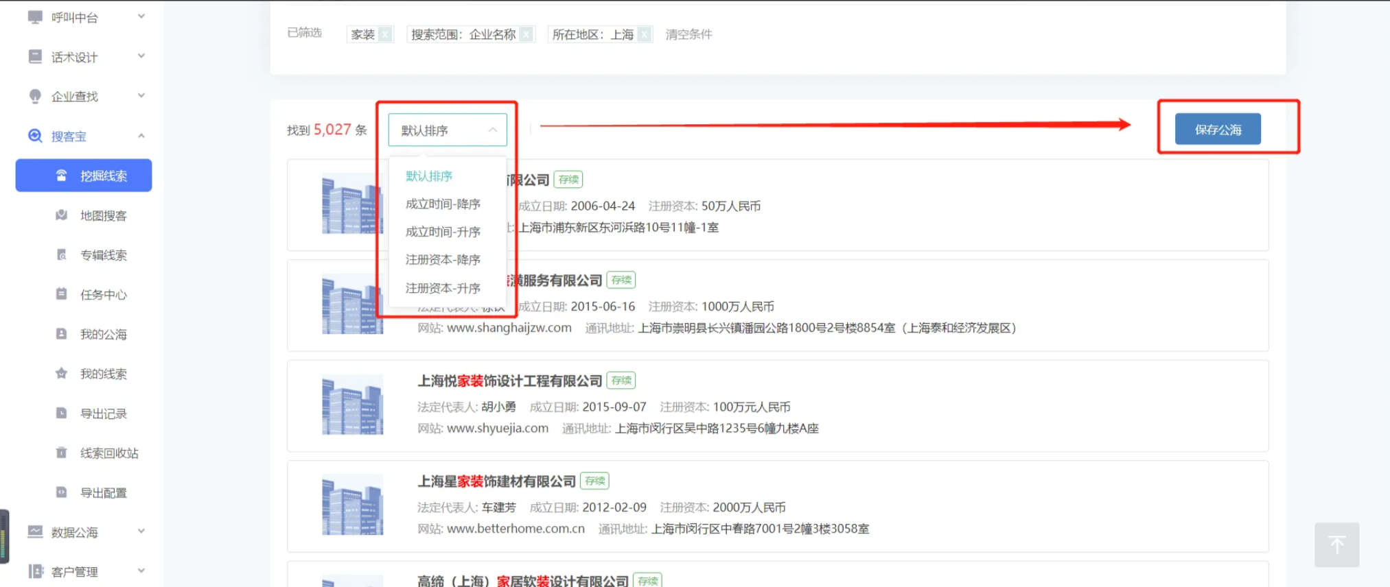Remove the 家装 filter tag
This screenshot has width=1390, height=587.
[x=386, y=34]
